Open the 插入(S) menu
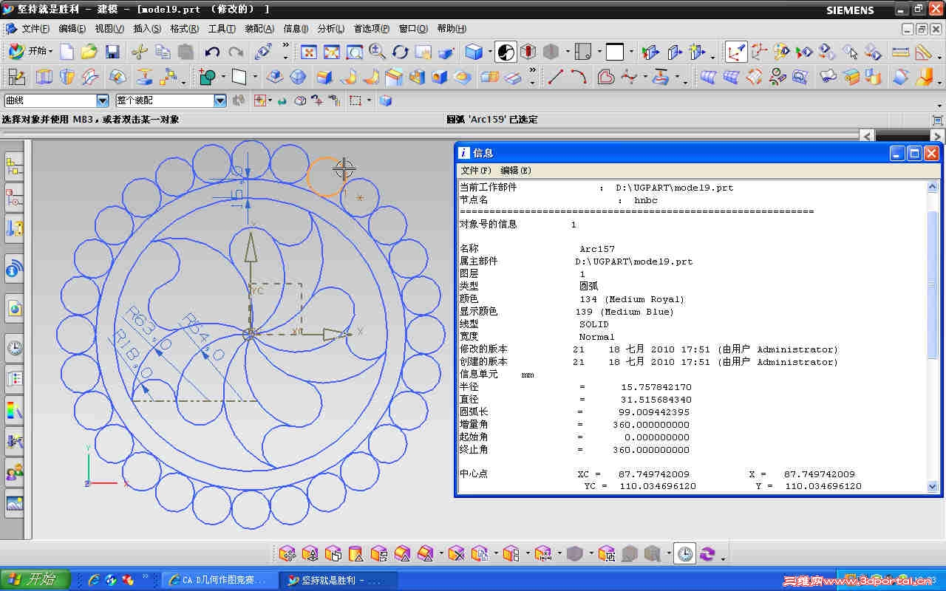 click(147, 29)
